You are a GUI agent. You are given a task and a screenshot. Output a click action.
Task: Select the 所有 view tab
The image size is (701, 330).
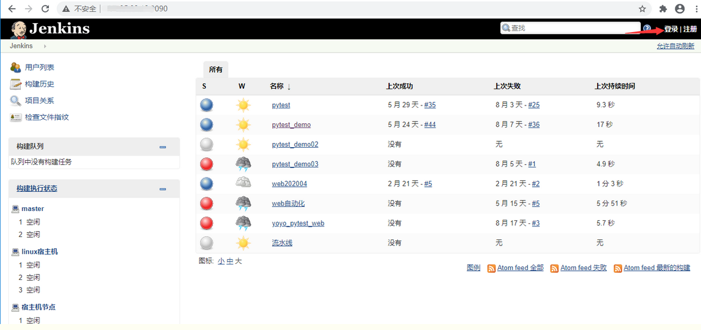tap(215, 70)
